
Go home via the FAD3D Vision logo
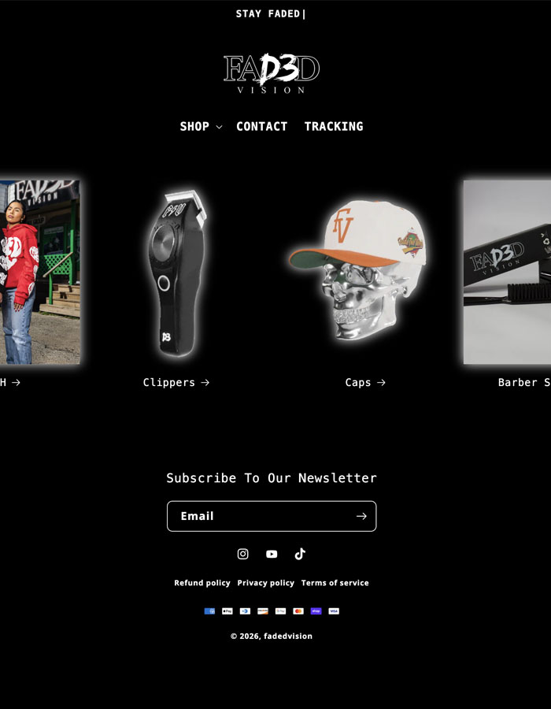(272, 73)
